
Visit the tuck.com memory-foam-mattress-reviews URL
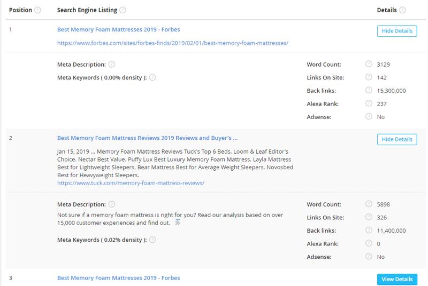pos(131,183)
